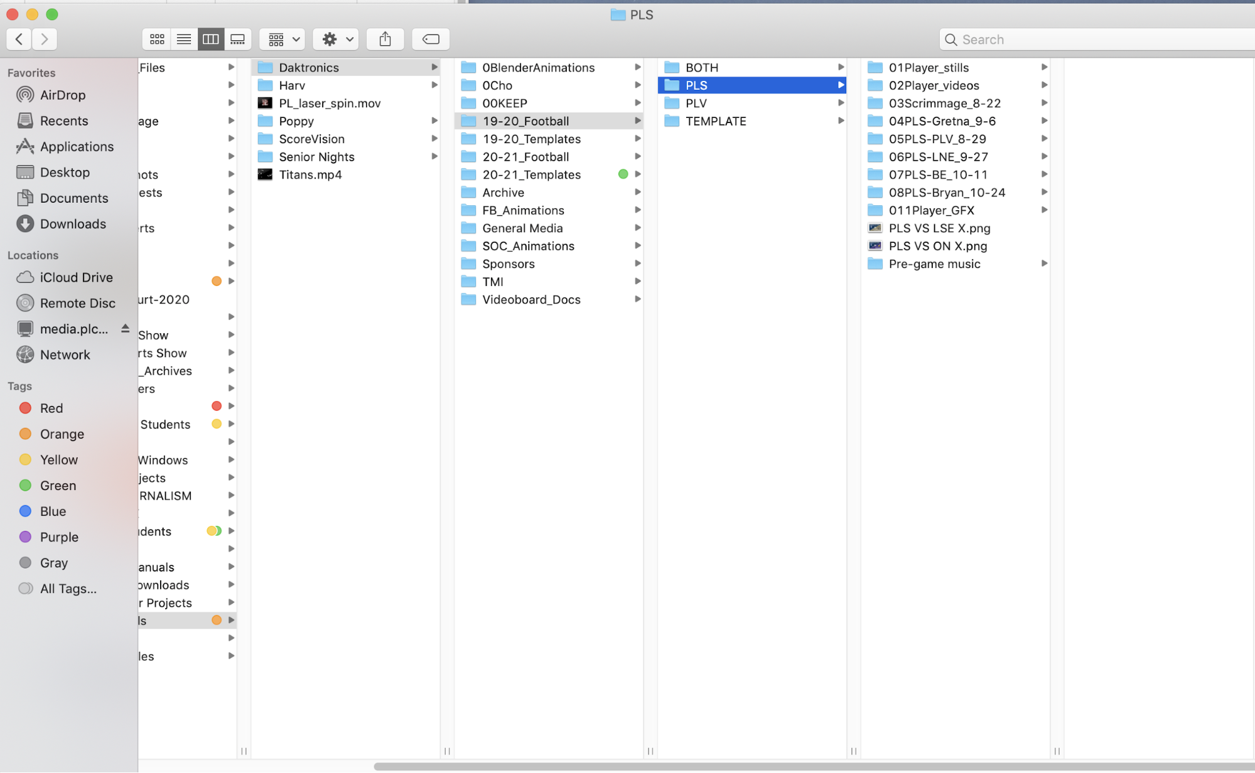Switch to list view mode
Screen dimensions: 1255x773
[x=184, y=40]
